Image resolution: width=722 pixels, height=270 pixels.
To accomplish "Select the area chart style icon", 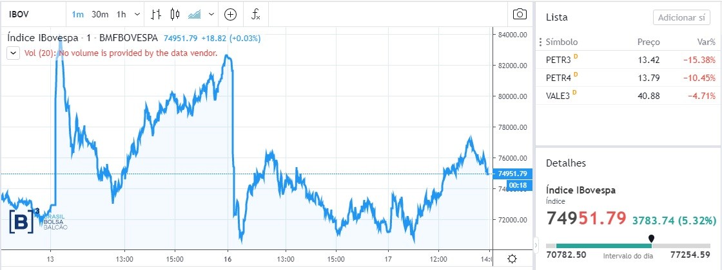I will (194, 14).
